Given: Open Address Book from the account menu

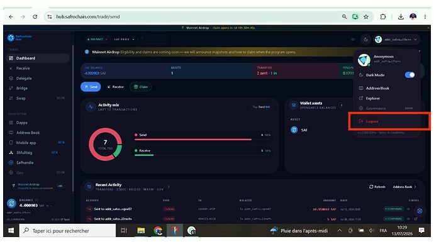Looking at the screenshot, I should click(x=387, y=88).
